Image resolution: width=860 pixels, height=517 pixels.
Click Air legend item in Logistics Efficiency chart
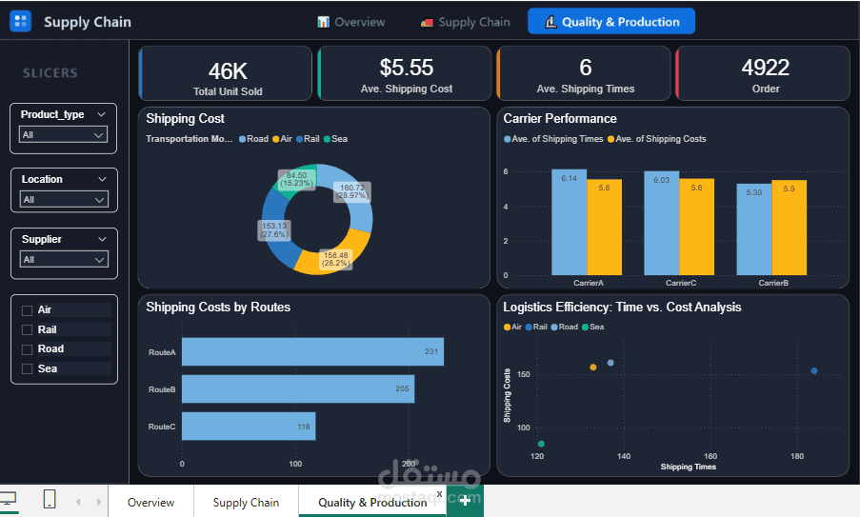tap(512, 327)
